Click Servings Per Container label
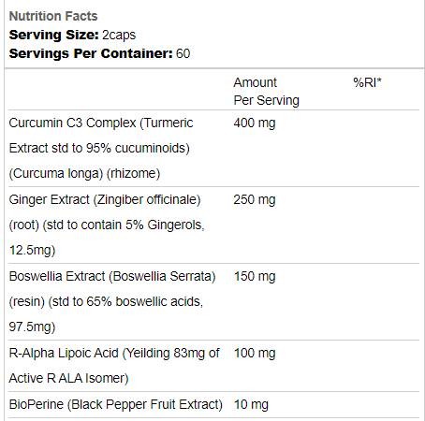 91,53
